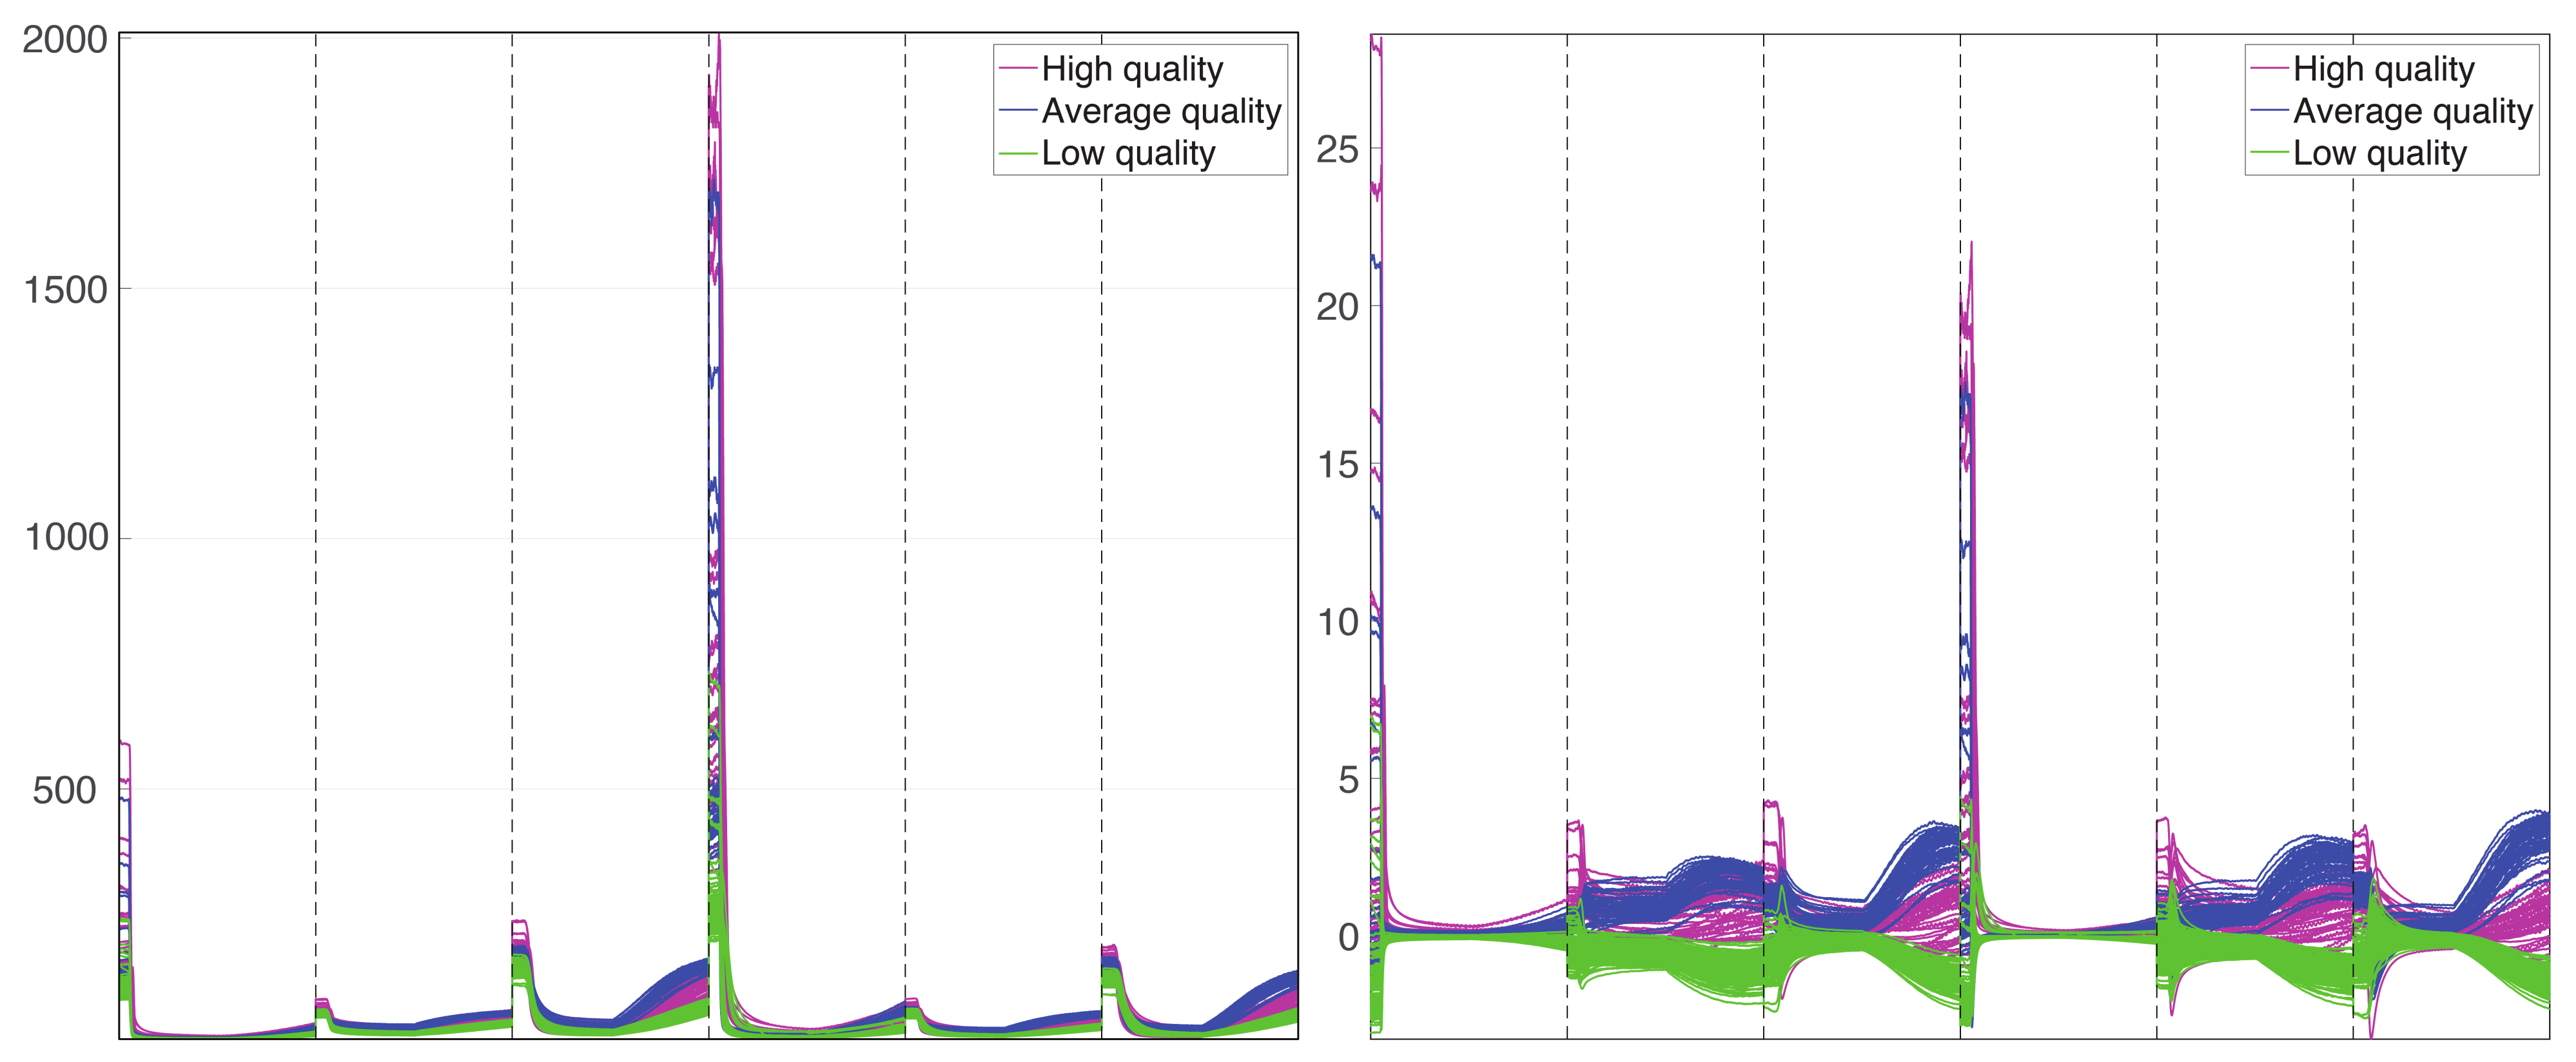
Task: Click the 25 y-axis tick label
Action: (1337, 150)
